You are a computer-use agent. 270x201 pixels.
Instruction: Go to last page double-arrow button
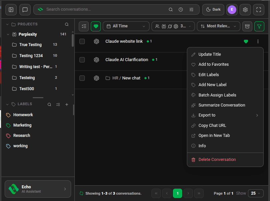[x=199, y=193]
